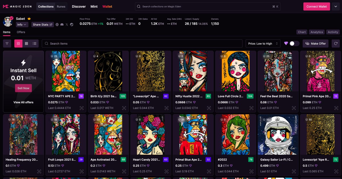The width and height of the screenshot is (342, 179).
Task: Click the details icon on #2022 card
Action: (251, 172)
